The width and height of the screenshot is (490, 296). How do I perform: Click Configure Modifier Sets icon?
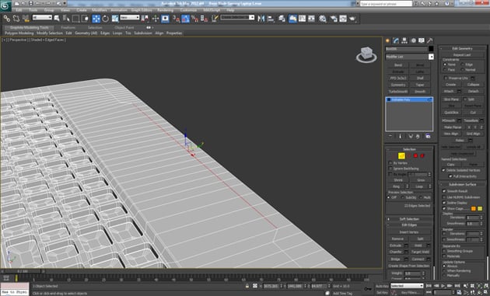[428, 136]
